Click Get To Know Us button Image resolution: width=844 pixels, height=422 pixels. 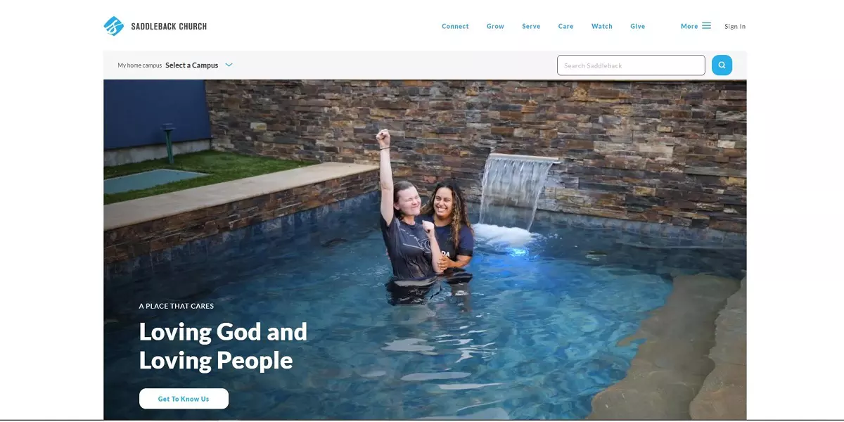[x=184, y=399]
